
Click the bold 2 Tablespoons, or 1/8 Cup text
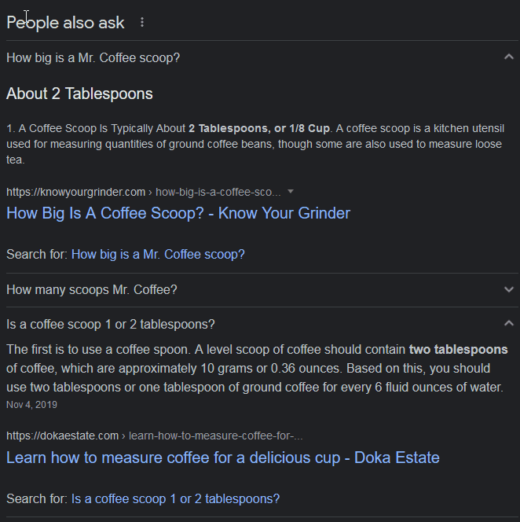pos(259,128)
